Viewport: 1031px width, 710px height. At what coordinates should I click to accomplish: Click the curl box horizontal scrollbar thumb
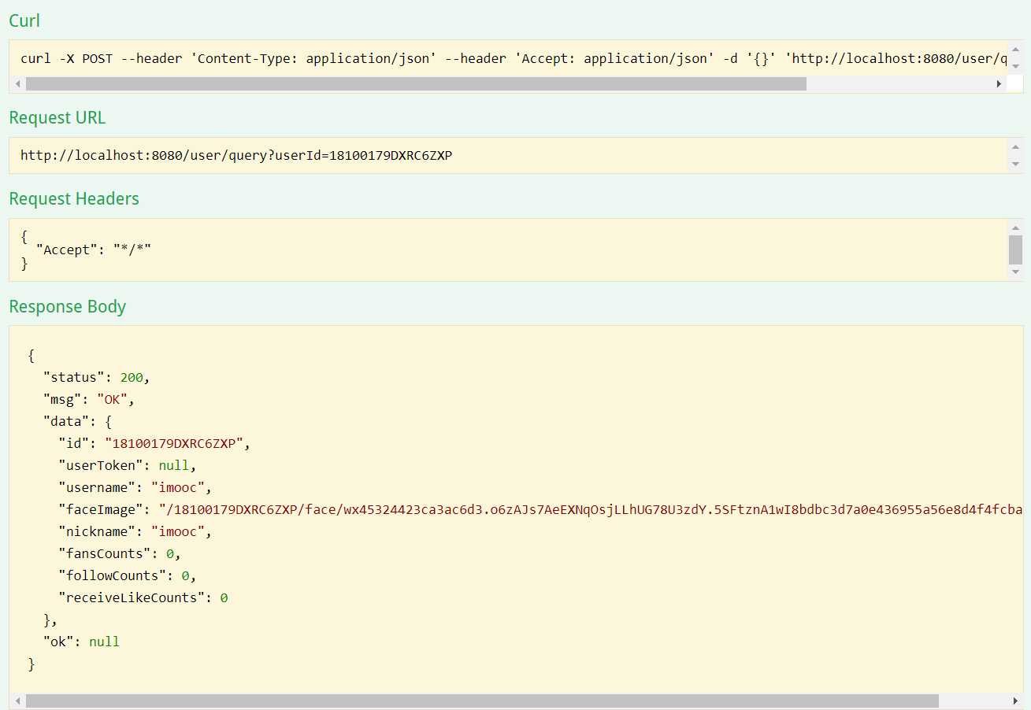pos(416,83)
